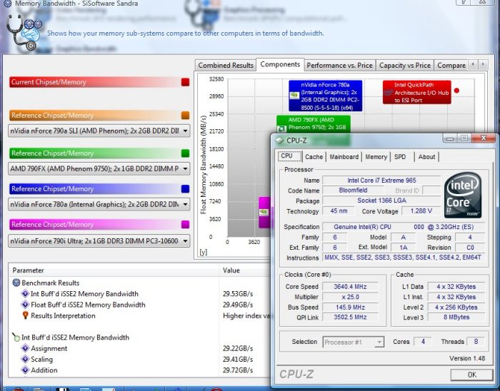Click the 29.53GB/s value

click(x=238, y=293)
